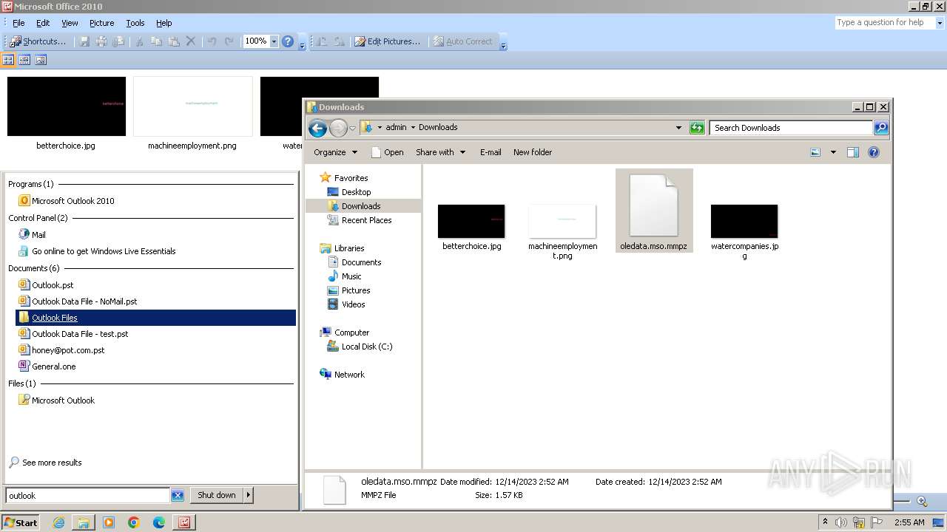Click New folder button
The width and height of the screenshot is (947, 532).
[533, 152]
